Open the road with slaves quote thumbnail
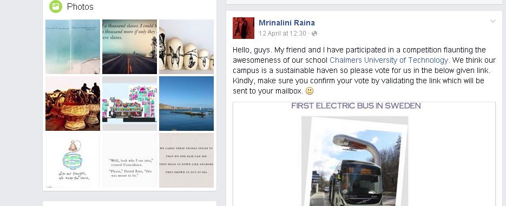The image size is (506, 206). [129, 46]
